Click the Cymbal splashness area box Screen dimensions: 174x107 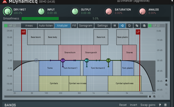pyautogui.click(x=125, y=83)
